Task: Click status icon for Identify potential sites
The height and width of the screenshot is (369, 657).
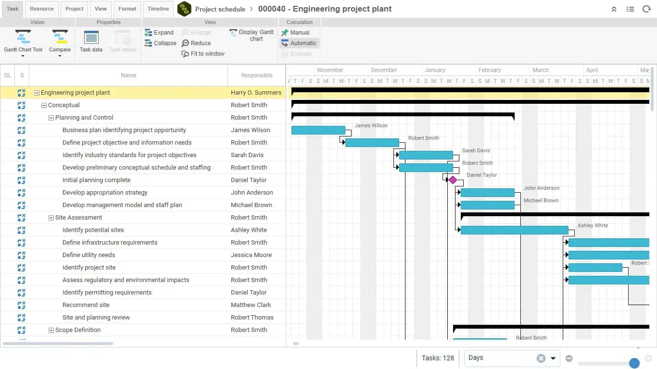Action: 22,230
